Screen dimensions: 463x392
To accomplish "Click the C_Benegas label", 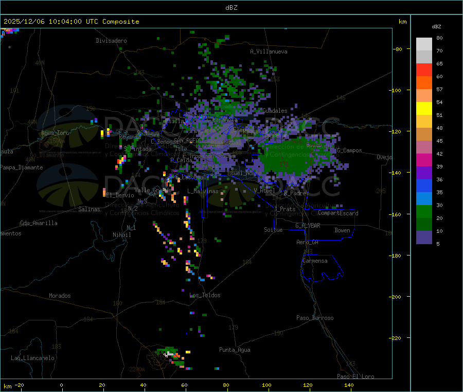I will 165,142.
